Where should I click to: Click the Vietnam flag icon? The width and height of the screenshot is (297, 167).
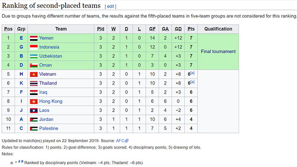coord(34,74)
